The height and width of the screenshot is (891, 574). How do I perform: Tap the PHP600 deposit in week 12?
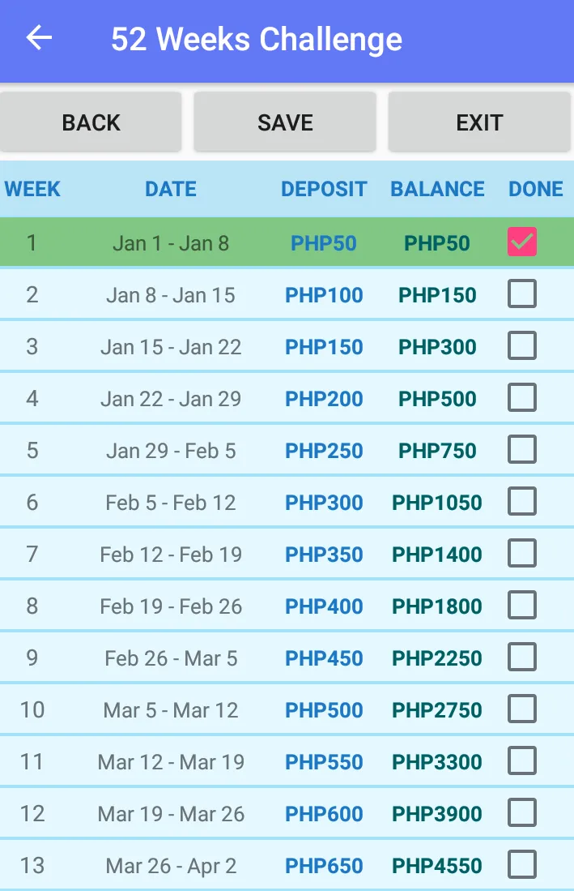[324, 814]
